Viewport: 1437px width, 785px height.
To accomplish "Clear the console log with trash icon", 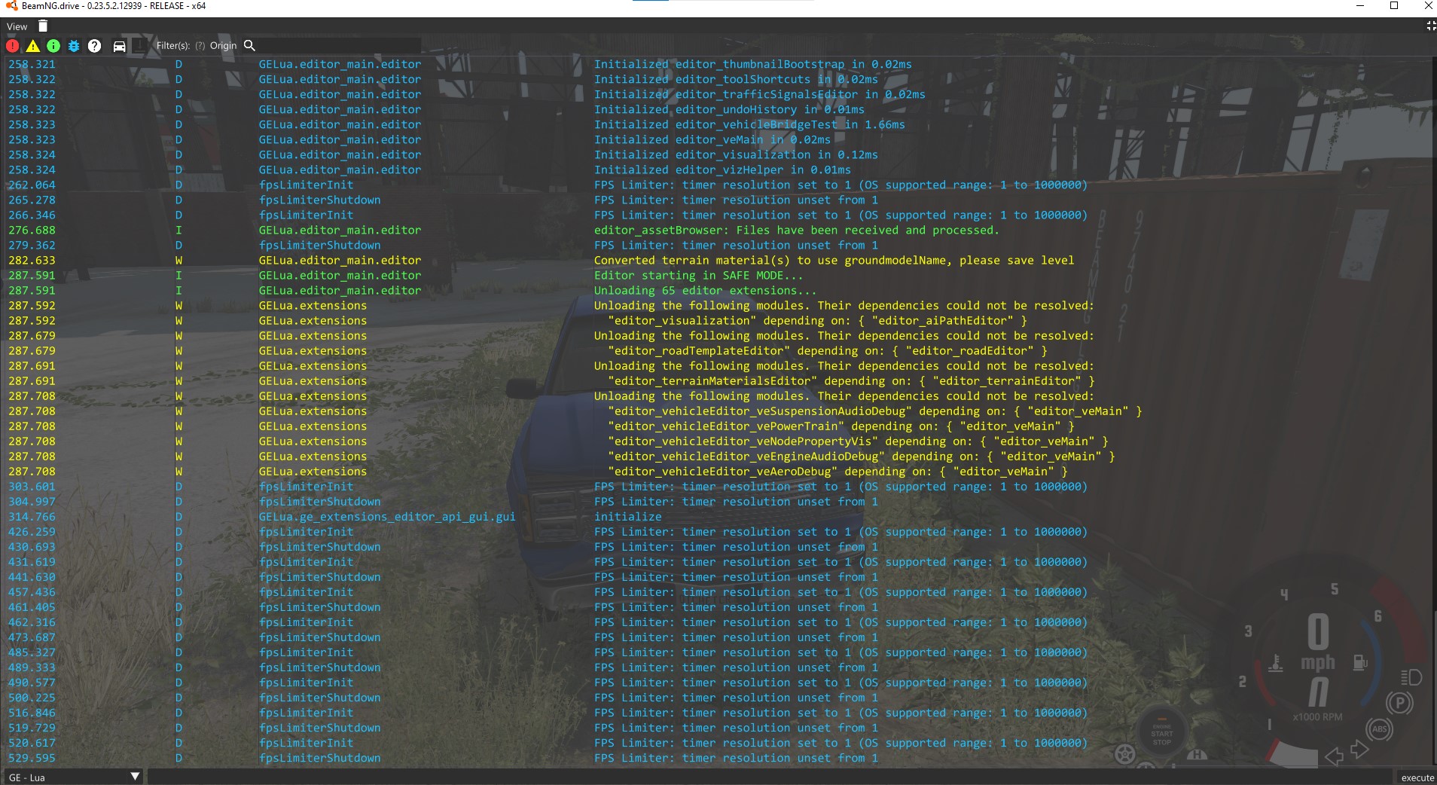I will click(43, 26).
